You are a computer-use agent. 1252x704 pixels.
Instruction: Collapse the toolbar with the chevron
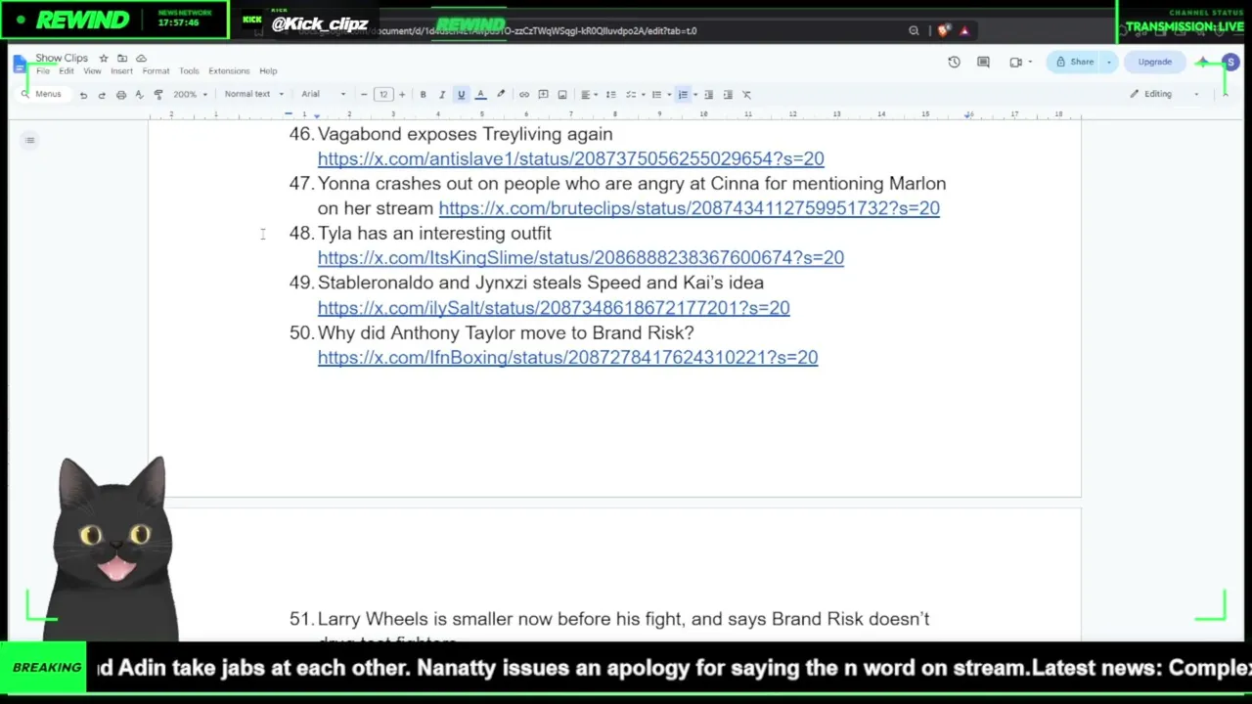pos(1225,95)
